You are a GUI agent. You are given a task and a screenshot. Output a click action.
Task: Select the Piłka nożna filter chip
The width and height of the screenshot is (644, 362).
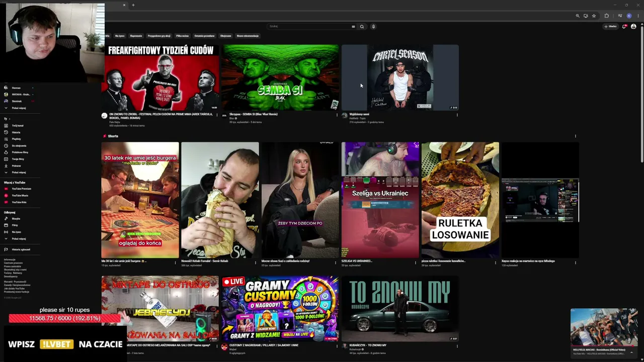click(182, 36)
